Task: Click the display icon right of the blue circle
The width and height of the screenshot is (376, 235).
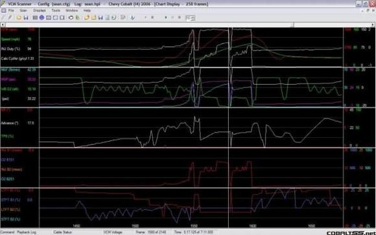Action: tap(49, 17)
